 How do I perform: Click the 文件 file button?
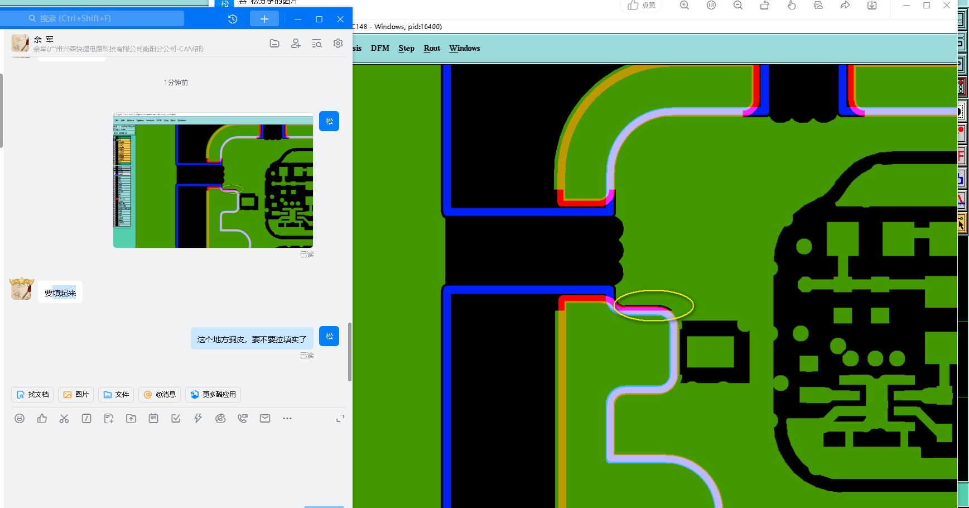coord(116,395)
